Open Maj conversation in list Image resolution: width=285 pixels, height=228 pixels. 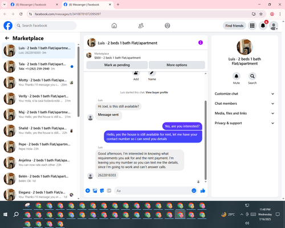[38, 115]
